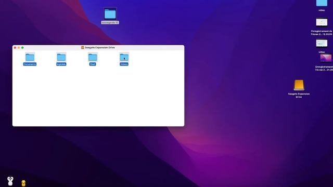333x187 pixels.
Task: Select the blue video folder on the desktop
Action: tap(322, 3)
